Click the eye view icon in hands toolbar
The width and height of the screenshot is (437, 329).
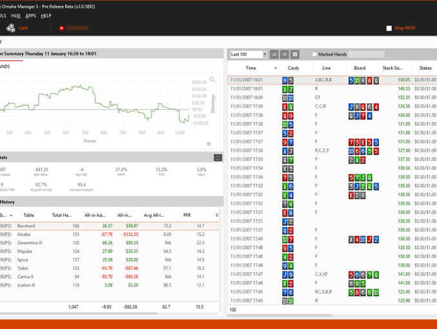pyautogui.click(x=274, y=55)
